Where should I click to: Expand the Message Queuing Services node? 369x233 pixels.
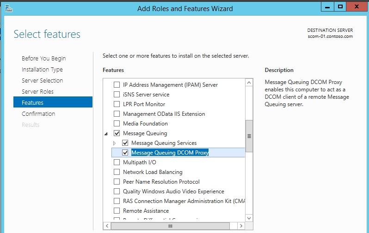[115, 143]
